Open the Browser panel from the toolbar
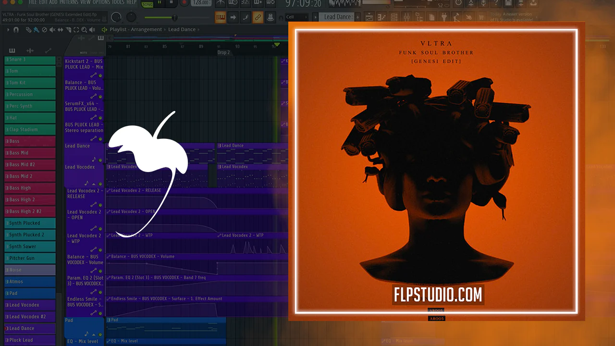This screenshot has height=346, width=615. click(x=420, y=18)
